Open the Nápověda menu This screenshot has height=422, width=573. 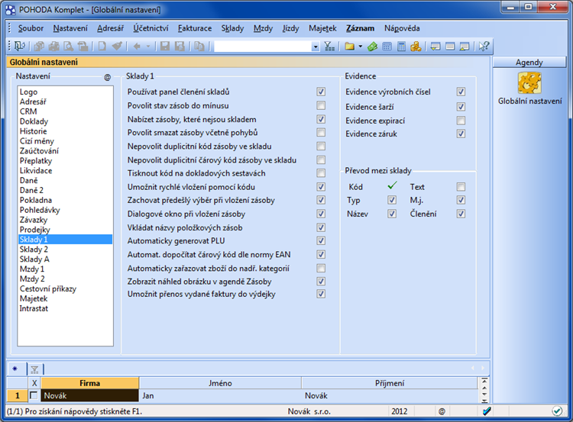click(402, 28)
